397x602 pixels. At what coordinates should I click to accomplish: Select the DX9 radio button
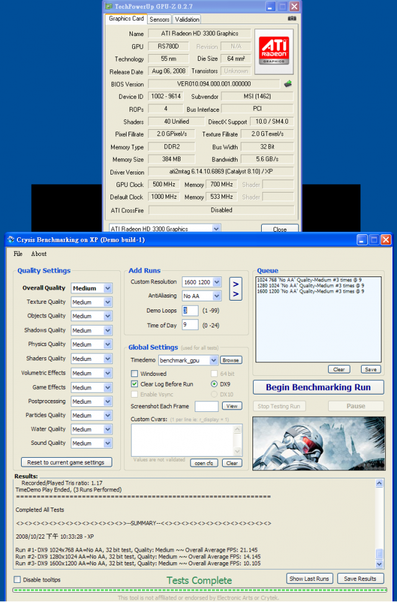pyautogui.click(x=214, y=384)
